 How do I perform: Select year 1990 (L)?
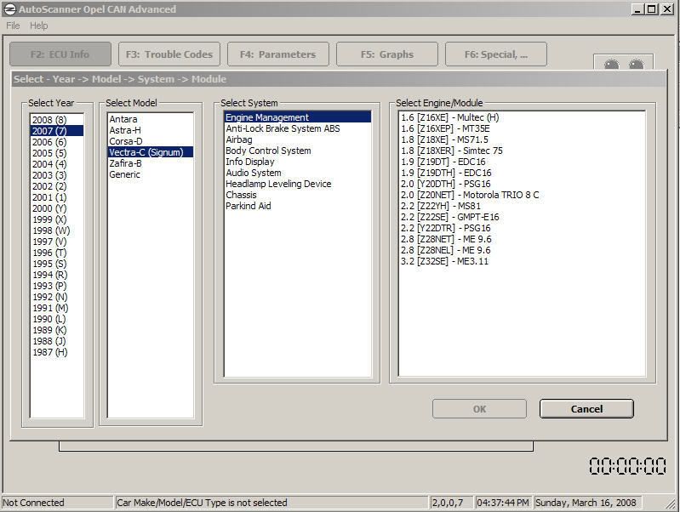pos(57,319)
